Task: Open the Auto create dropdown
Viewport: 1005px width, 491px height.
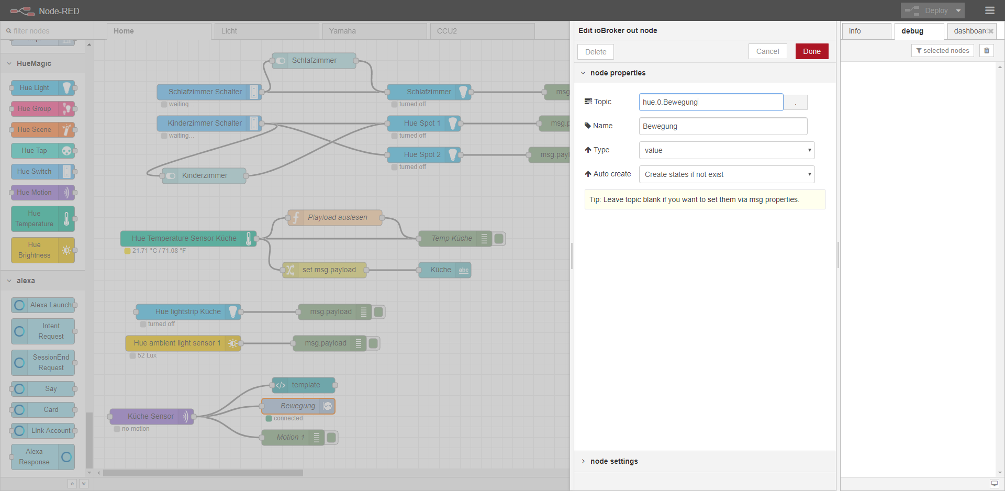Action: 727,174
